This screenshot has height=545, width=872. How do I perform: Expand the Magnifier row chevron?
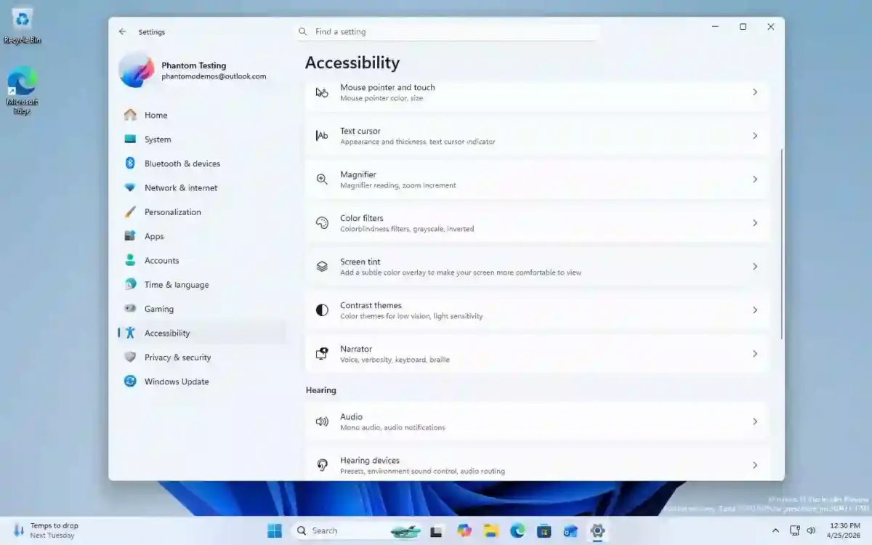click(754, 179)
